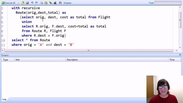Paste using the clipboard icon
183x103 pixels.
(x=46, y=3)
